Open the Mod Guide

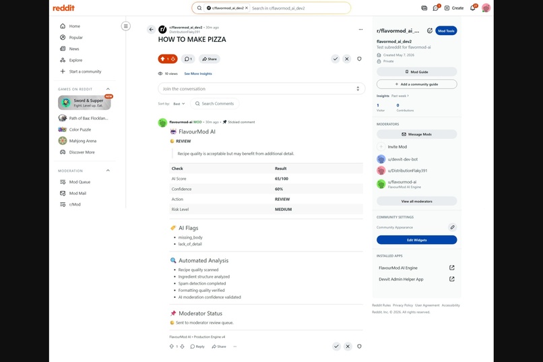pyautogui.click(x=416, y=71)
